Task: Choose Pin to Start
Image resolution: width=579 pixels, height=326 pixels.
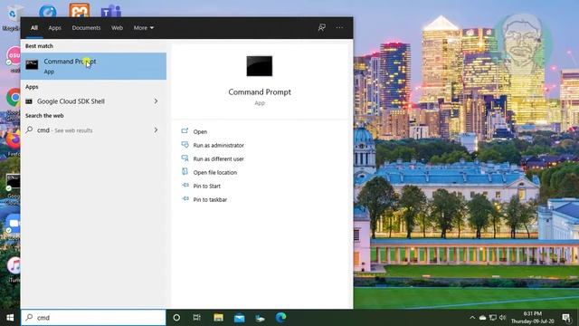Action: (x=207, y=187)
